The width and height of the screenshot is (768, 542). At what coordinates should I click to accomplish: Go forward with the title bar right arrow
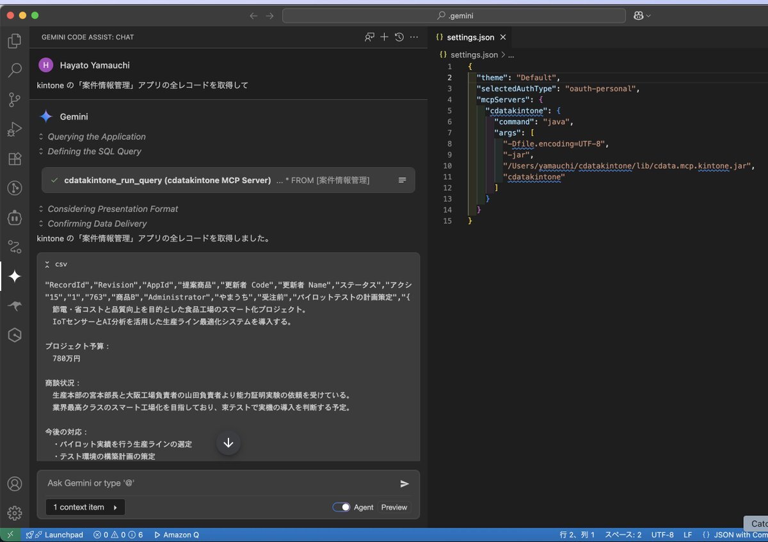tap(269, 15)
